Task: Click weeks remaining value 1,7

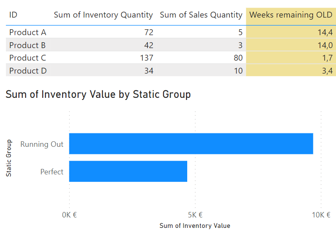Action: point(327,58)
